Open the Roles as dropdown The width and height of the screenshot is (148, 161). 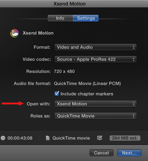point(95,116)
